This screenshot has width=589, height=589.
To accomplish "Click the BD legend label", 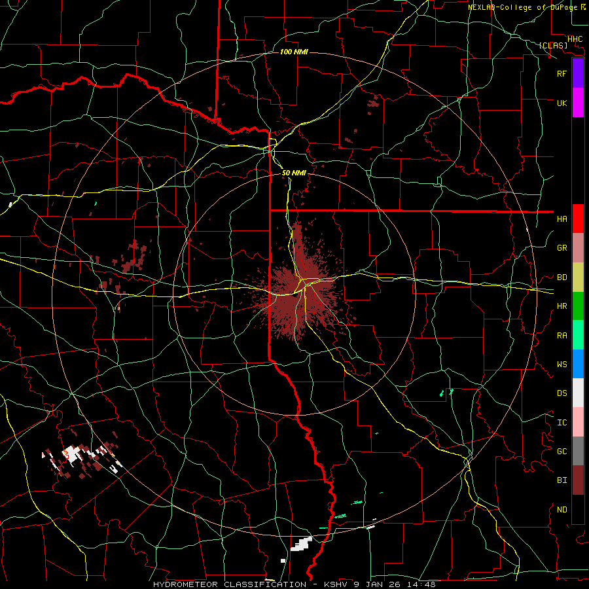I will pyautogui.click(x=562, y=277).
